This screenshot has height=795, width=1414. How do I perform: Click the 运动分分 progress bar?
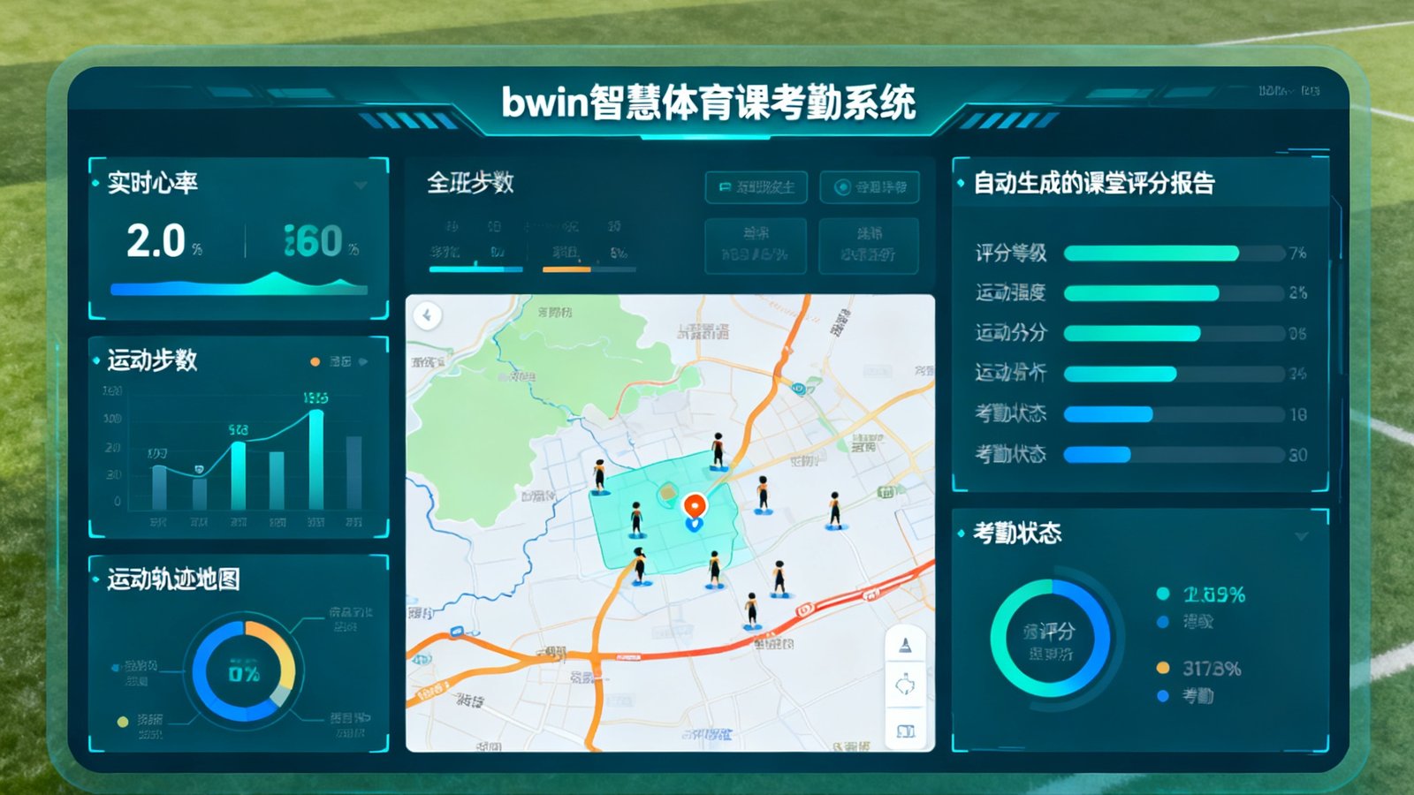1175,333
